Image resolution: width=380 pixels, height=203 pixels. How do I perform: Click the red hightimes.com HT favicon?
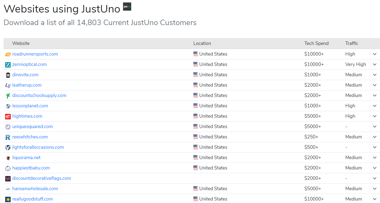point(8,116)
